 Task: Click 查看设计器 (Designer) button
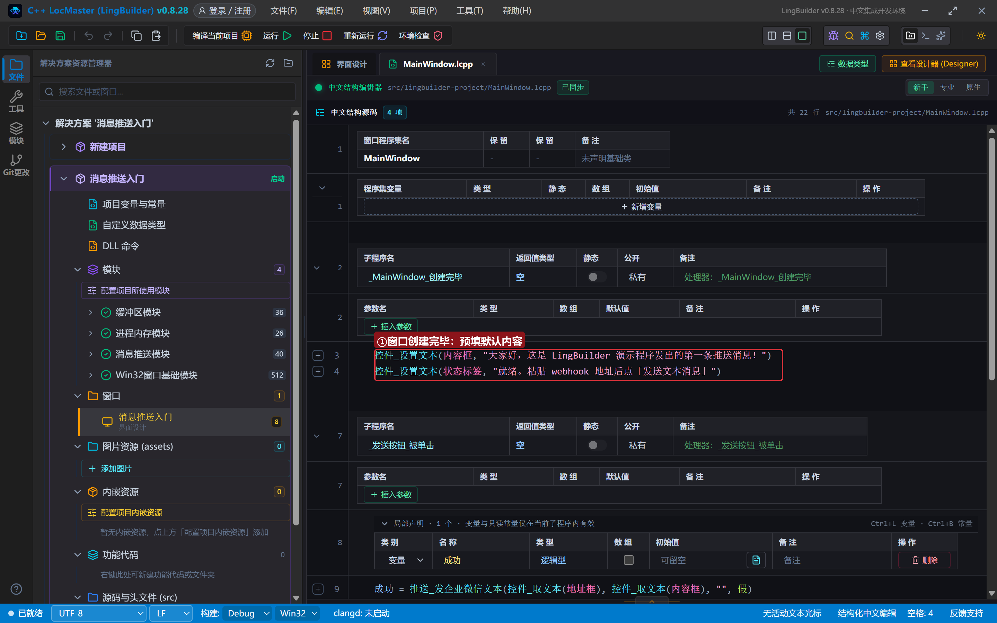[934, 63]
